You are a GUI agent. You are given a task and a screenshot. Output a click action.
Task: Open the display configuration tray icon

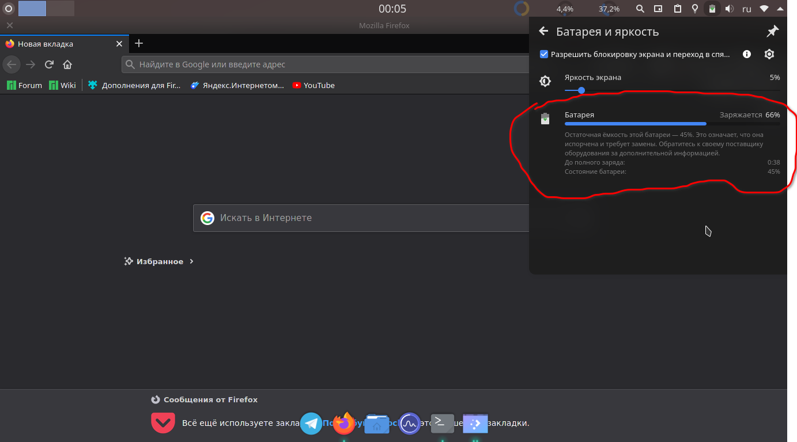coord(659,9)
